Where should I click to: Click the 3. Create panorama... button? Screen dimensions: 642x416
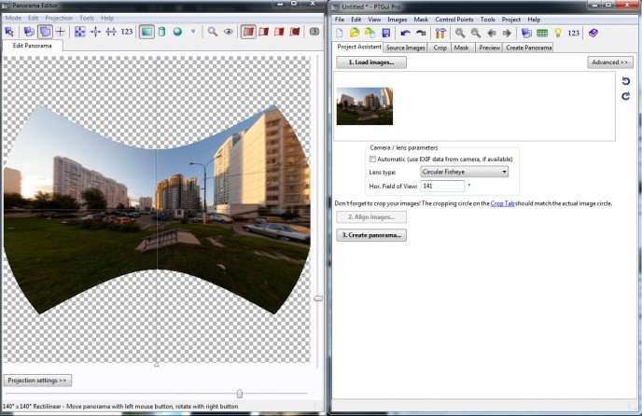point(371,235)
